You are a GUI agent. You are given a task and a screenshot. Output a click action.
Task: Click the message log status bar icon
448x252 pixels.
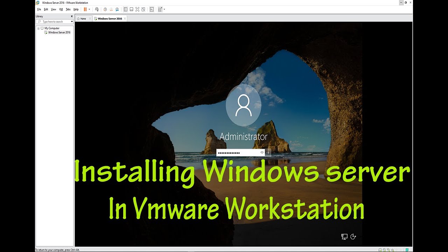pyautogui.click(x=407, y=250)
